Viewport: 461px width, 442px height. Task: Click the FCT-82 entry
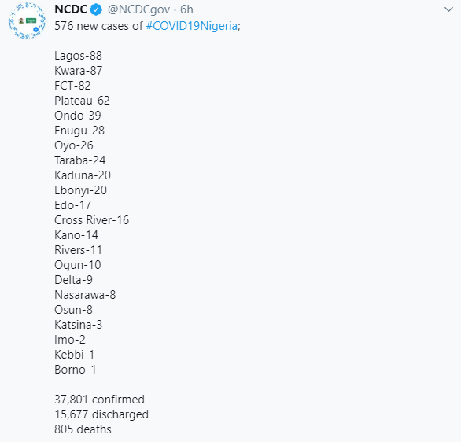tap(72, 86)
